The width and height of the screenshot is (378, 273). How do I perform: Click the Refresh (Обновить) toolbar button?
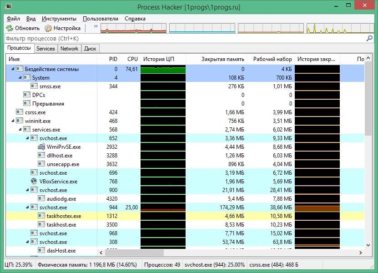pos(23,28)
